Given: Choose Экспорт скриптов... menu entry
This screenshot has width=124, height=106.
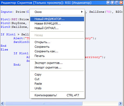Looking at the screenshot, I should click(x=57, y=63).
